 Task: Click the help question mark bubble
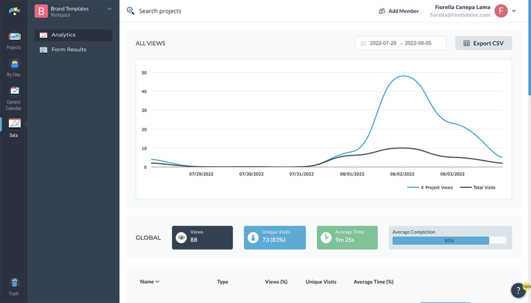coord(518,291)
